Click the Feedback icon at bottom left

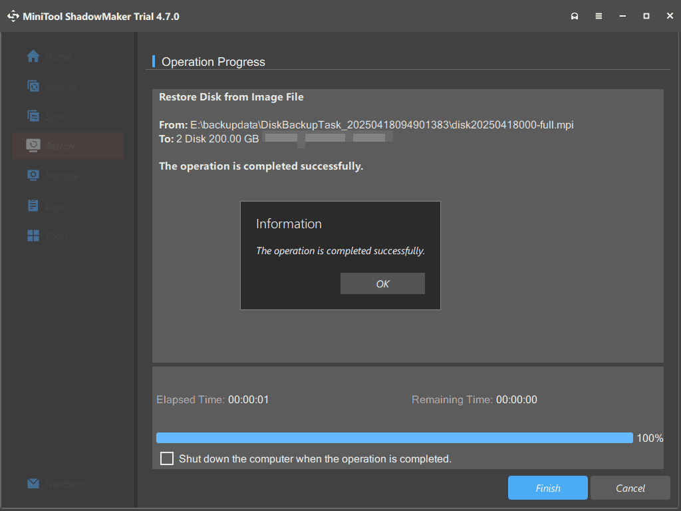click(33, 484)
